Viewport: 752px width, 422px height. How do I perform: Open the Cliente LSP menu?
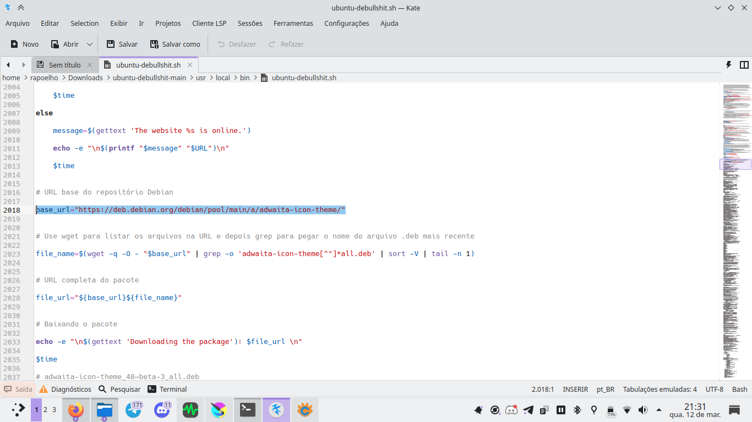tap(209, 23)
